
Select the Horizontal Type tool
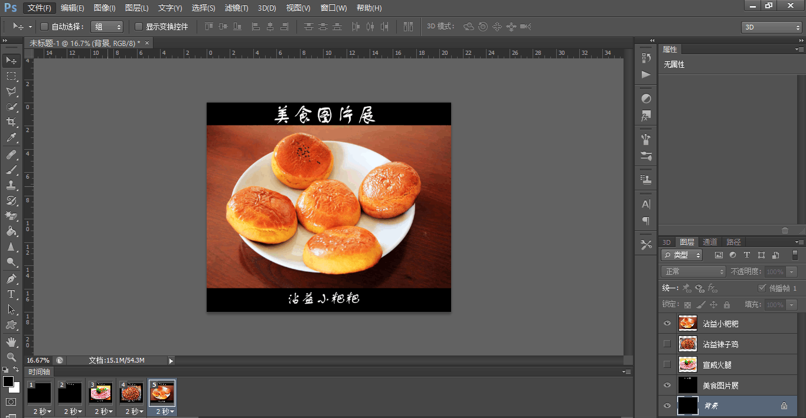click(x=12, y=292)
